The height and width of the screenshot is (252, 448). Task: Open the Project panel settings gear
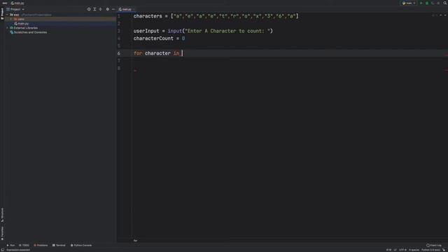[107, 9]
